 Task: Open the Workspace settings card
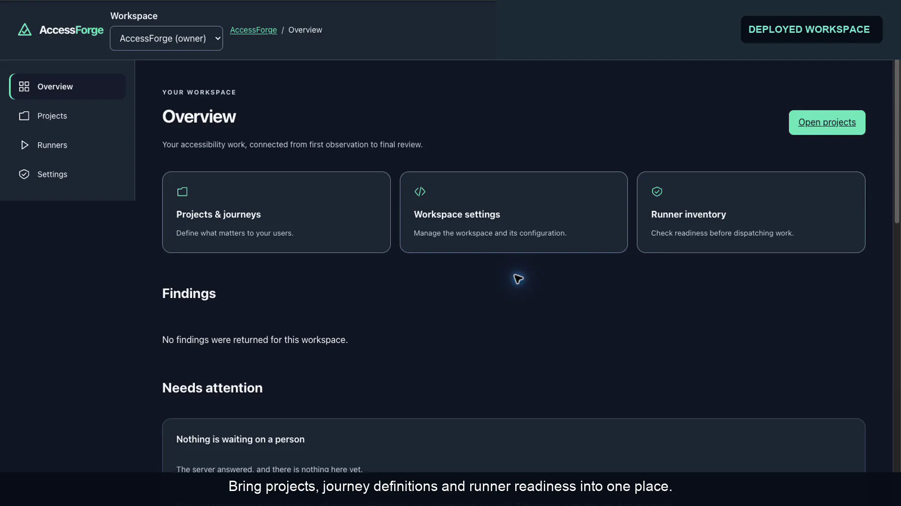[514, 212]
